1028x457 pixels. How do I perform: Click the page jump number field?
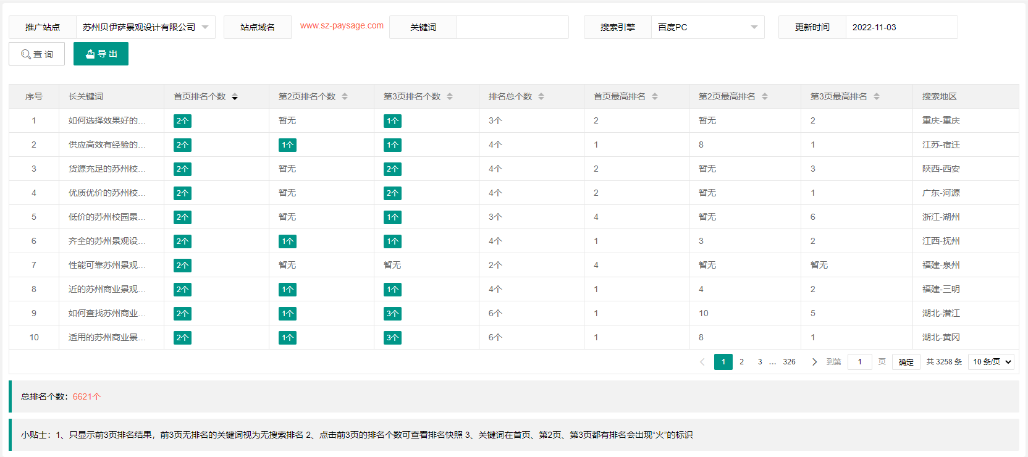pyautogui.click(x=859, y=362)
